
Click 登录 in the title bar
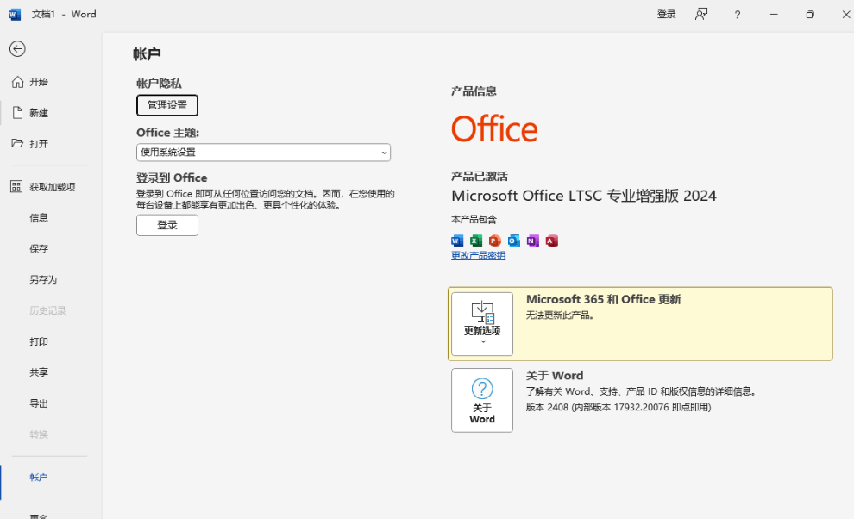[666, 14]
